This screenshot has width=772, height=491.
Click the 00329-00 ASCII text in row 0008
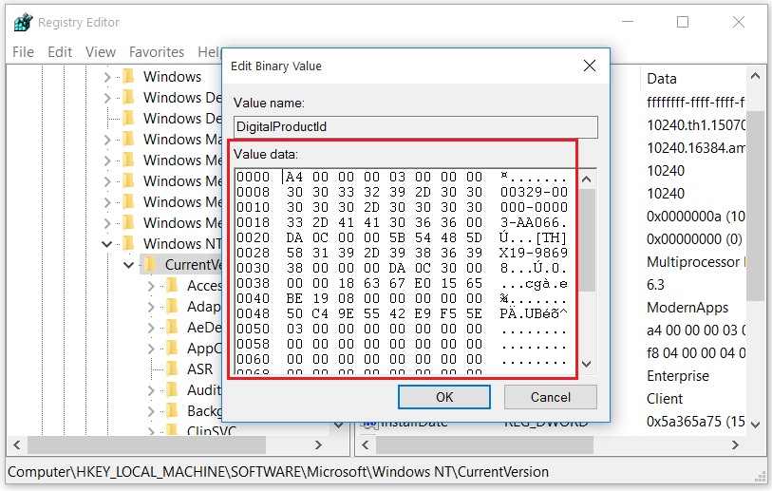click(x=534, y=192)
